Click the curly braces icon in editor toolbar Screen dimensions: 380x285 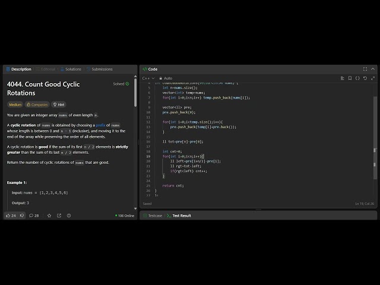(357, 78)
